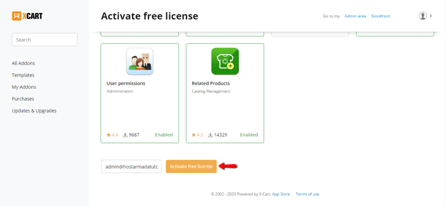
Task: Open the App Store footer link
Action: 281,194
